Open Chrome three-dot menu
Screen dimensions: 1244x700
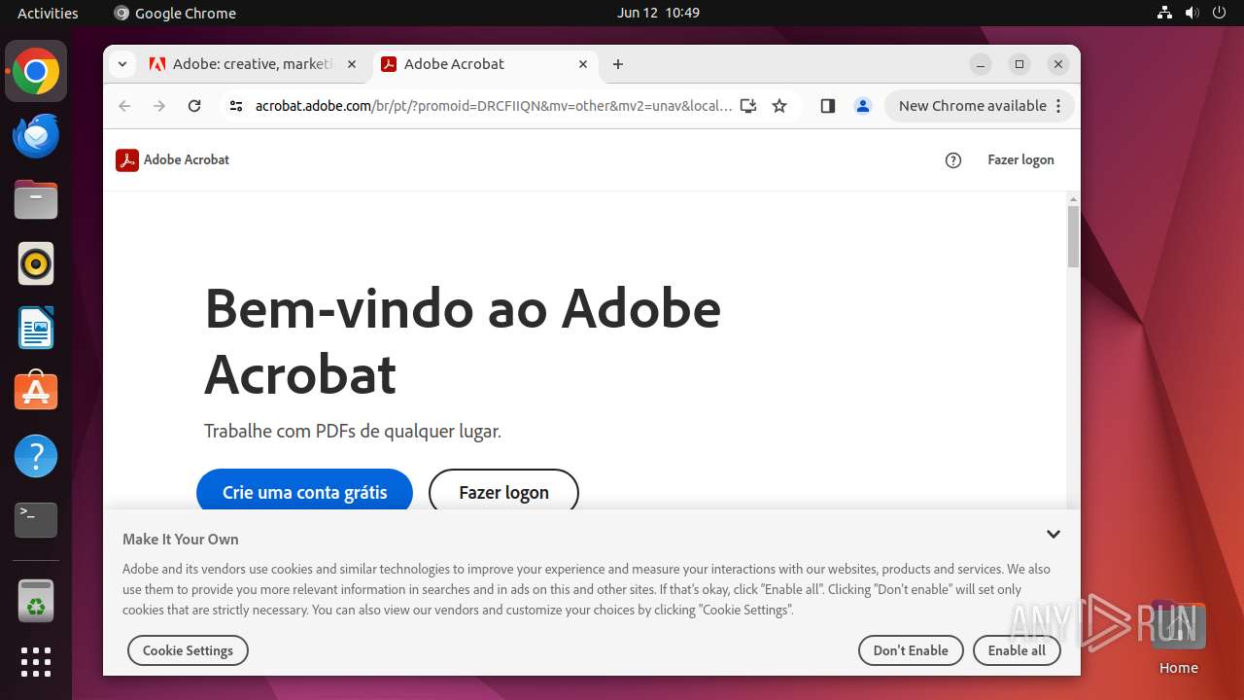pos(1058,106)
